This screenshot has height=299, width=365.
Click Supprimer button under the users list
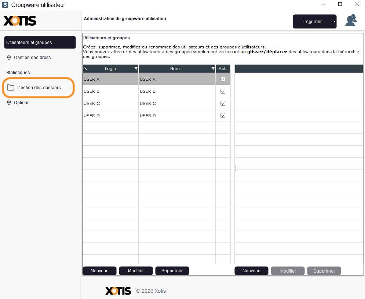coord(172,271)
